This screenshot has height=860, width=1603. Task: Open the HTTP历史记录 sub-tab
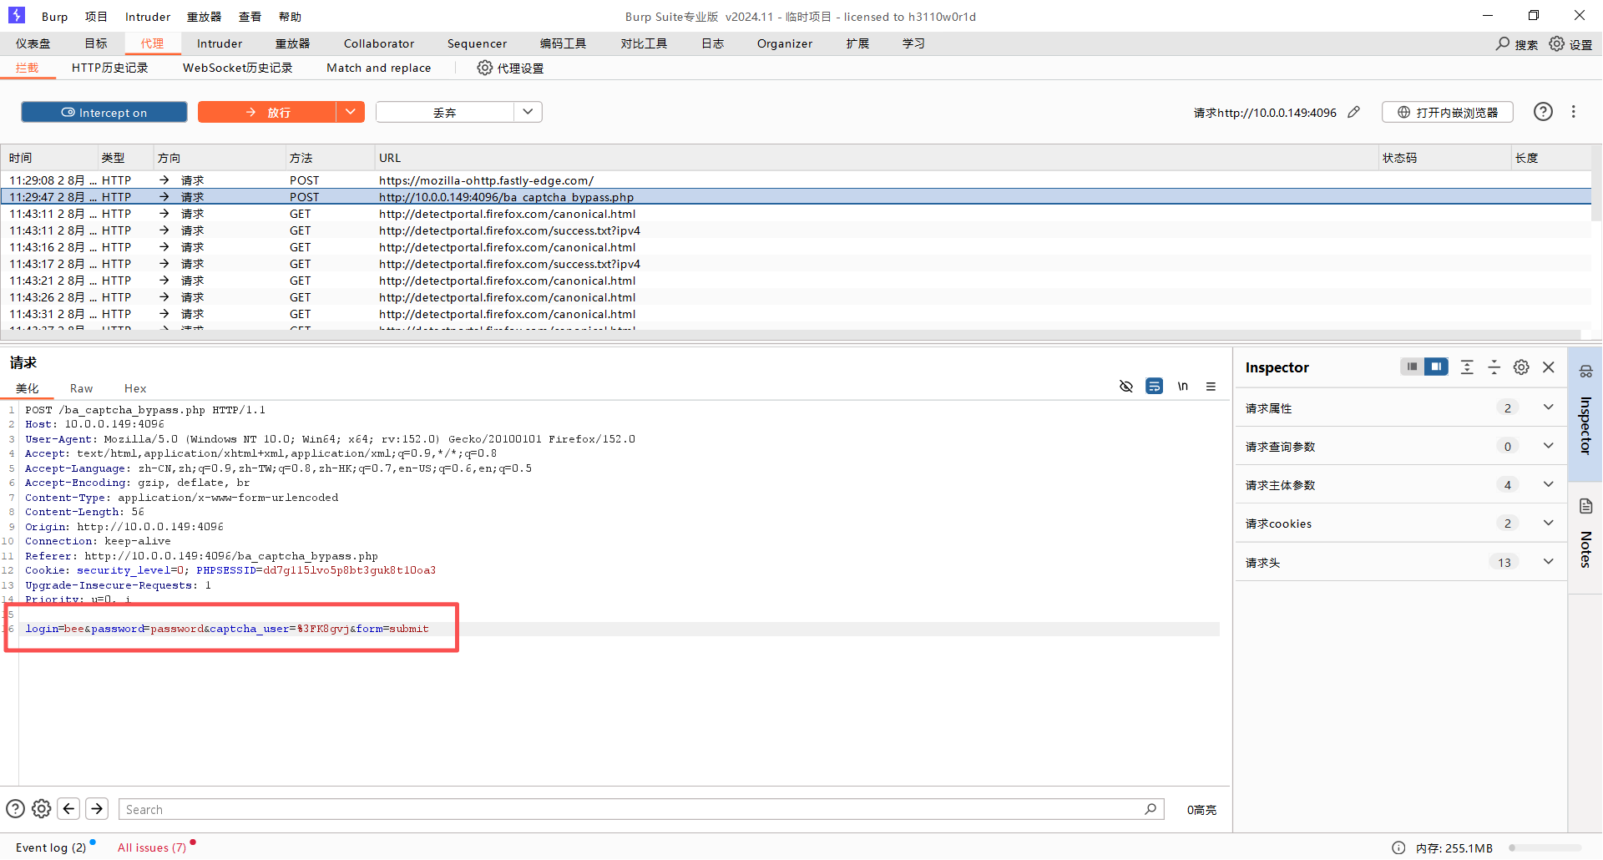(109, 68)
